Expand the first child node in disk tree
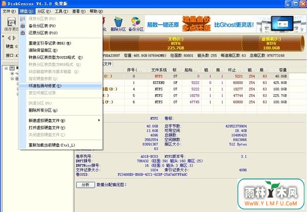Screen dimensions: 307x212 12,74
